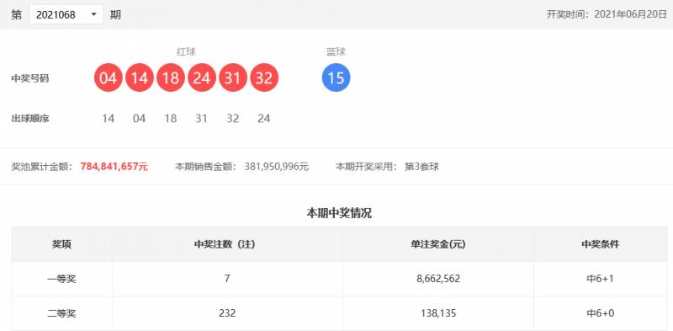
Task: Click the 奖池累计金额 label
Action: click(41, 167)
